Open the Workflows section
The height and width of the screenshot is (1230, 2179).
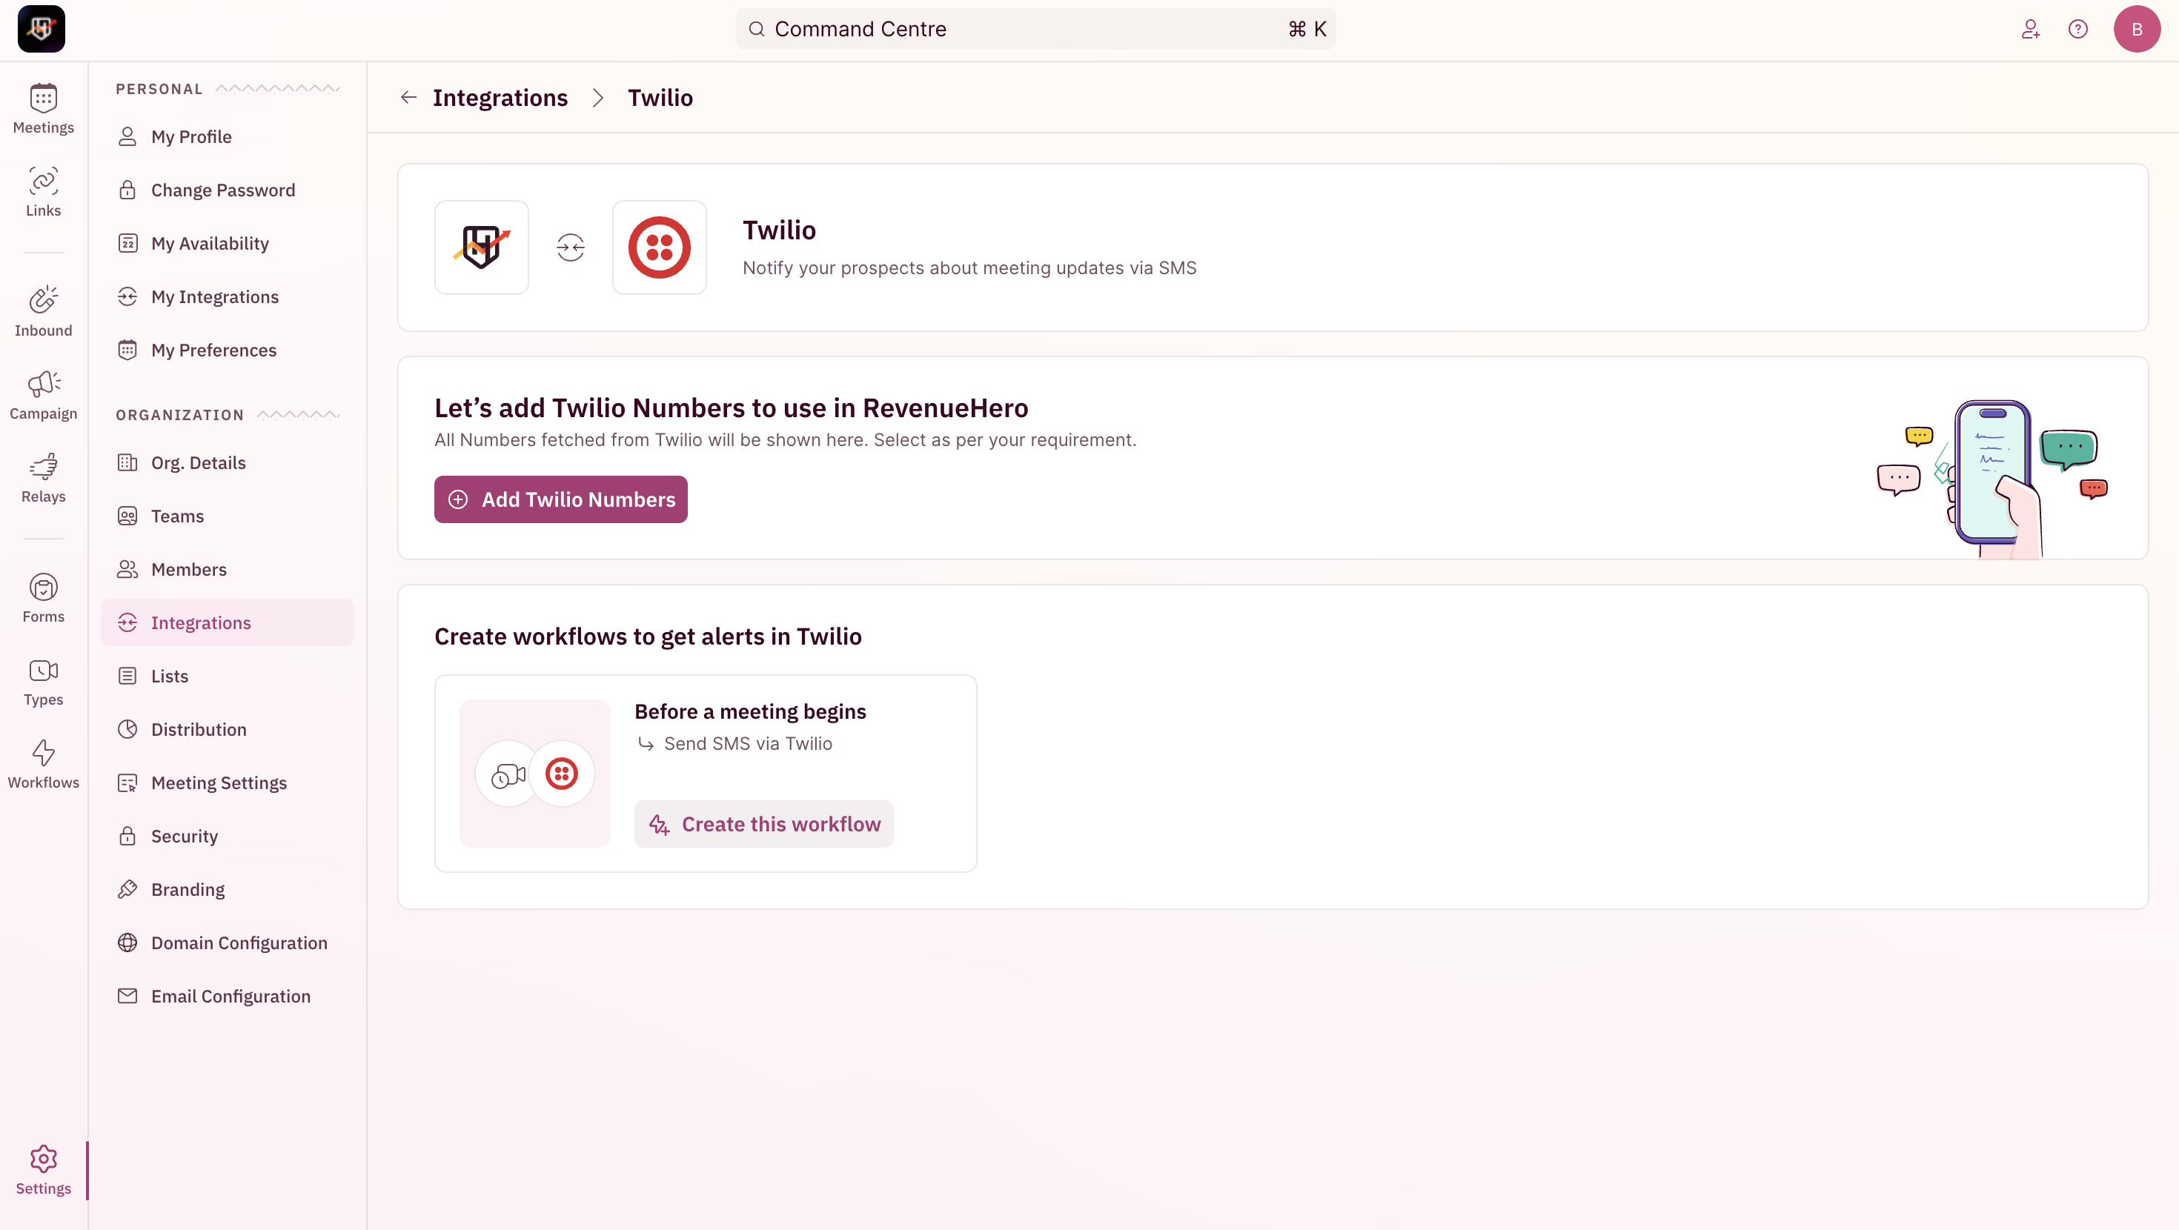(43, 764)
